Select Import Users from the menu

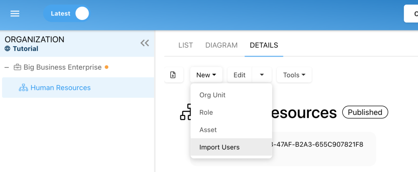219,147
